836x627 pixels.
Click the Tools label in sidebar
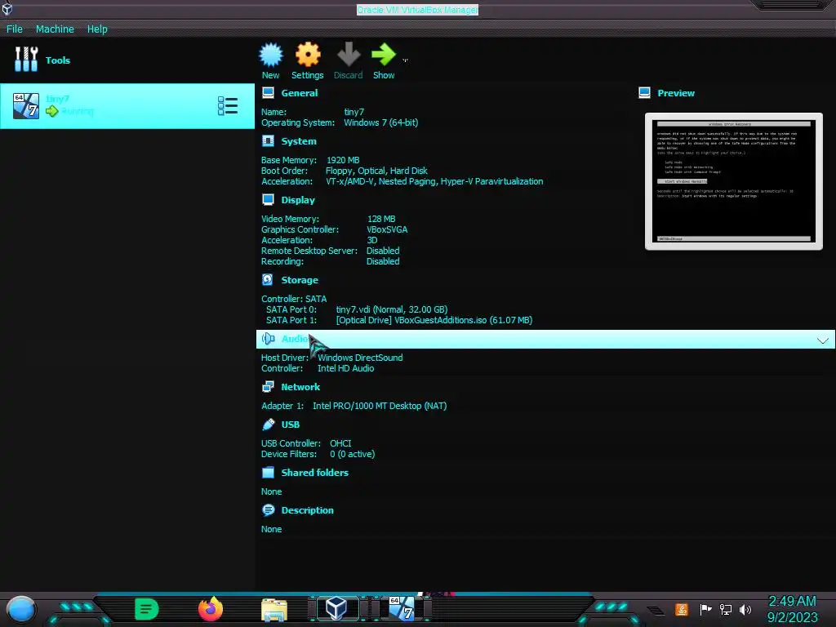coord(58,60)
